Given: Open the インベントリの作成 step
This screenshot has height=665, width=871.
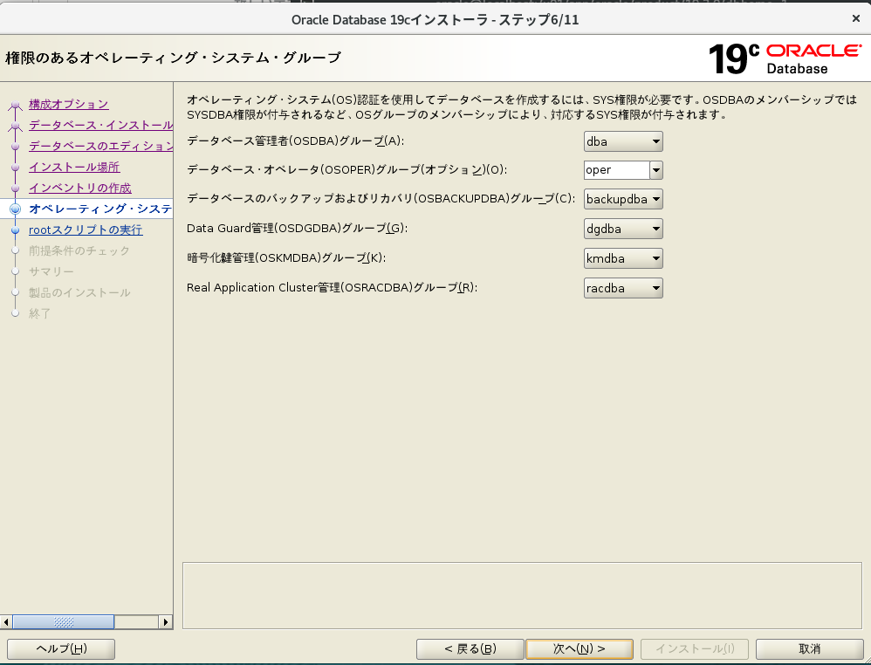Looking at the screenshot, I should [79, 189].
